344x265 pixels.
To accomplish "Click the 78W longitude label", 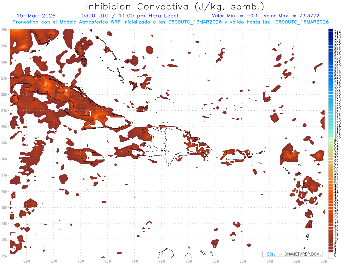I will (x=81, y=261).
